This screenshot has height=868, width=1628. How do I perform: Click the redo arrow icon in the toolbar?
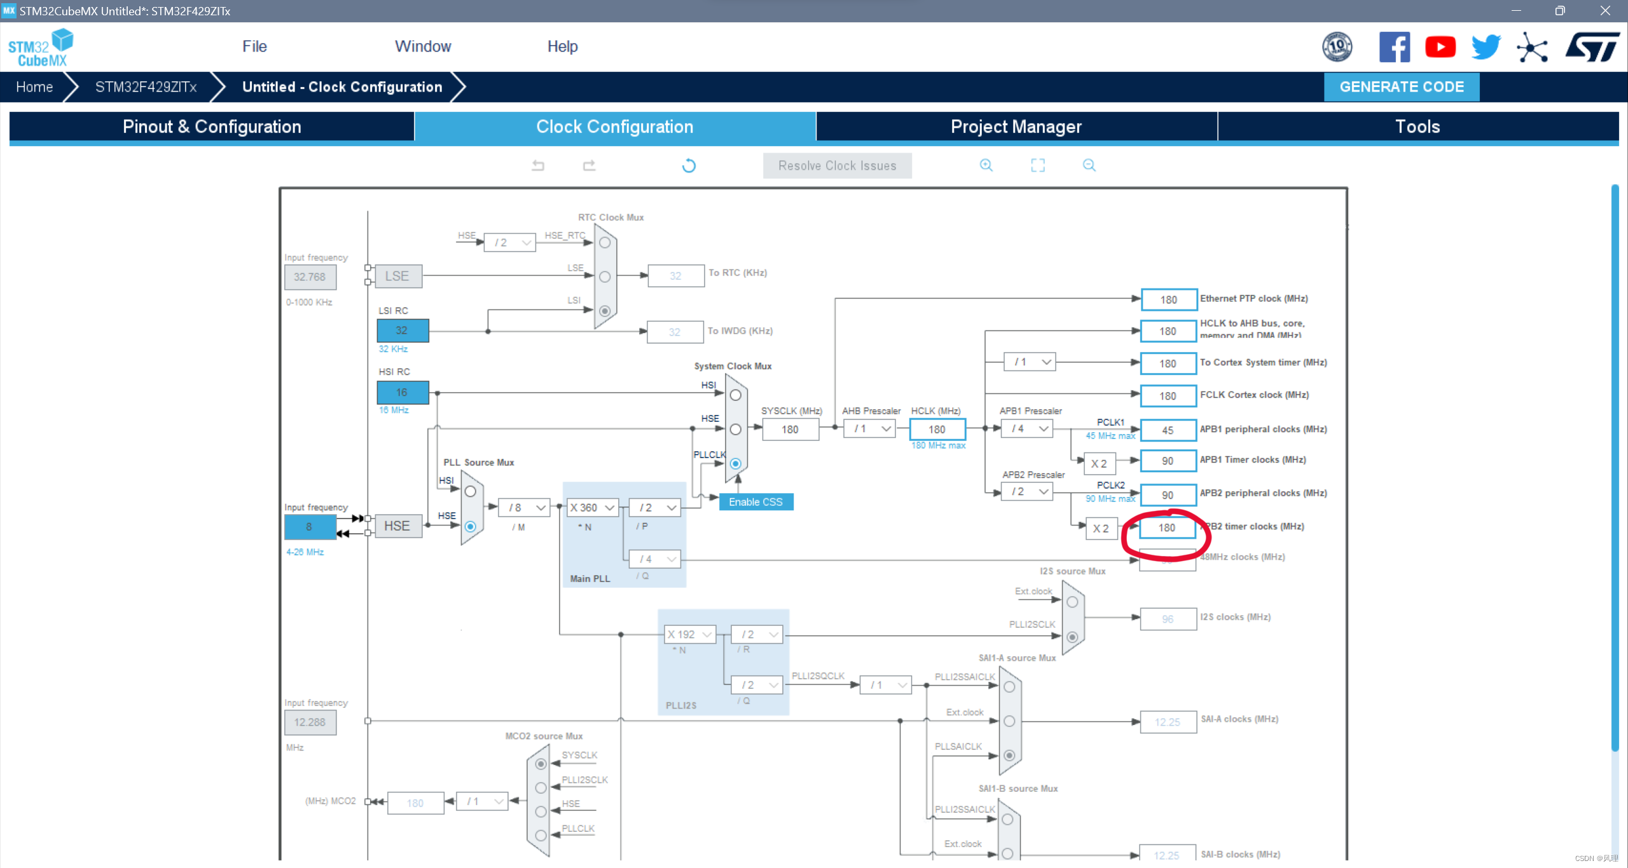click(589, 165)
